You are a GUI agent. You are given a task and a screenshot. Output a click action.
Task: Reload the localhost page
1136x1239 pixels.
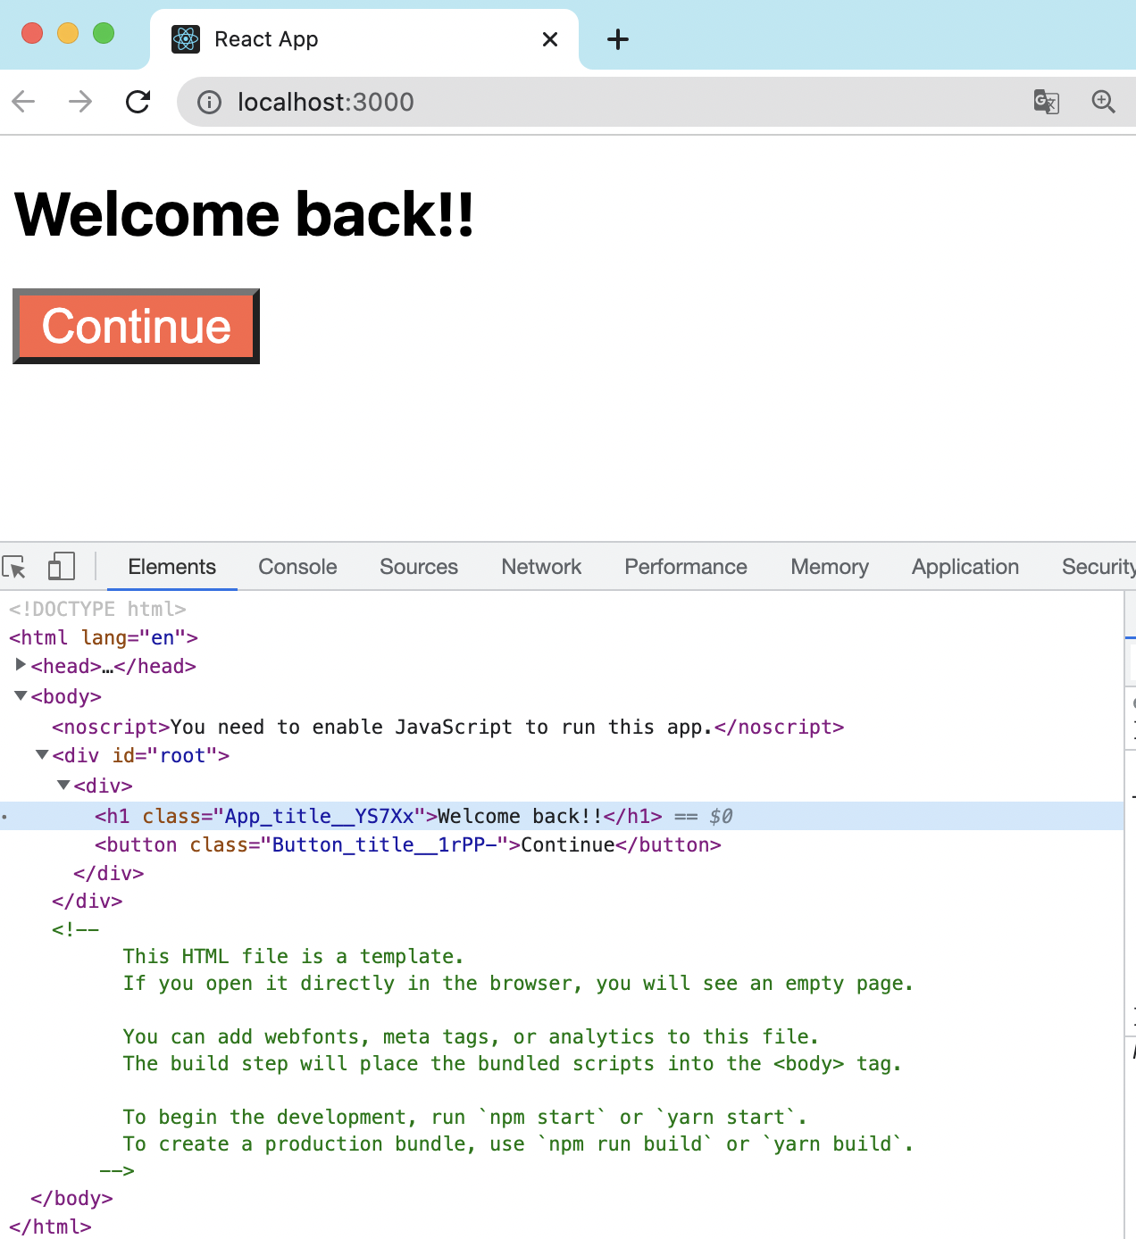click(x=138, y=102)
